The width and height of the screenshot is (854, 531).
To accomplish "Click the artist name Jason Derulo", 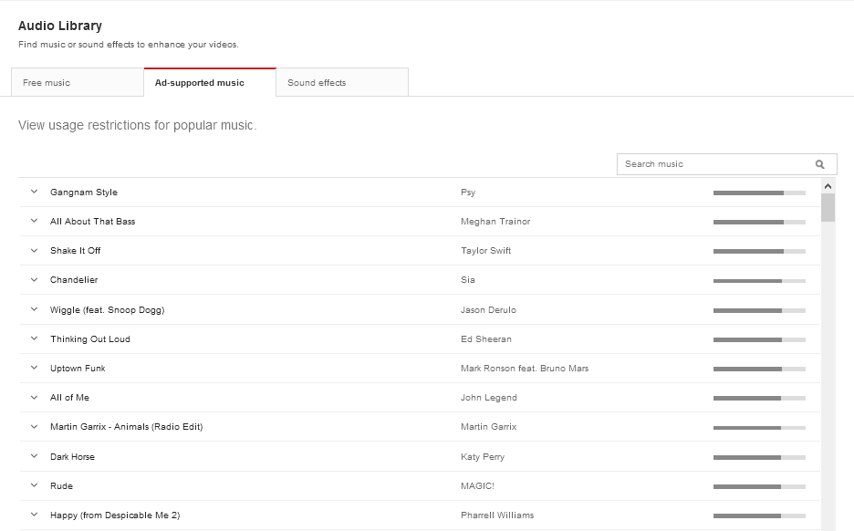I will pos(488,310).
